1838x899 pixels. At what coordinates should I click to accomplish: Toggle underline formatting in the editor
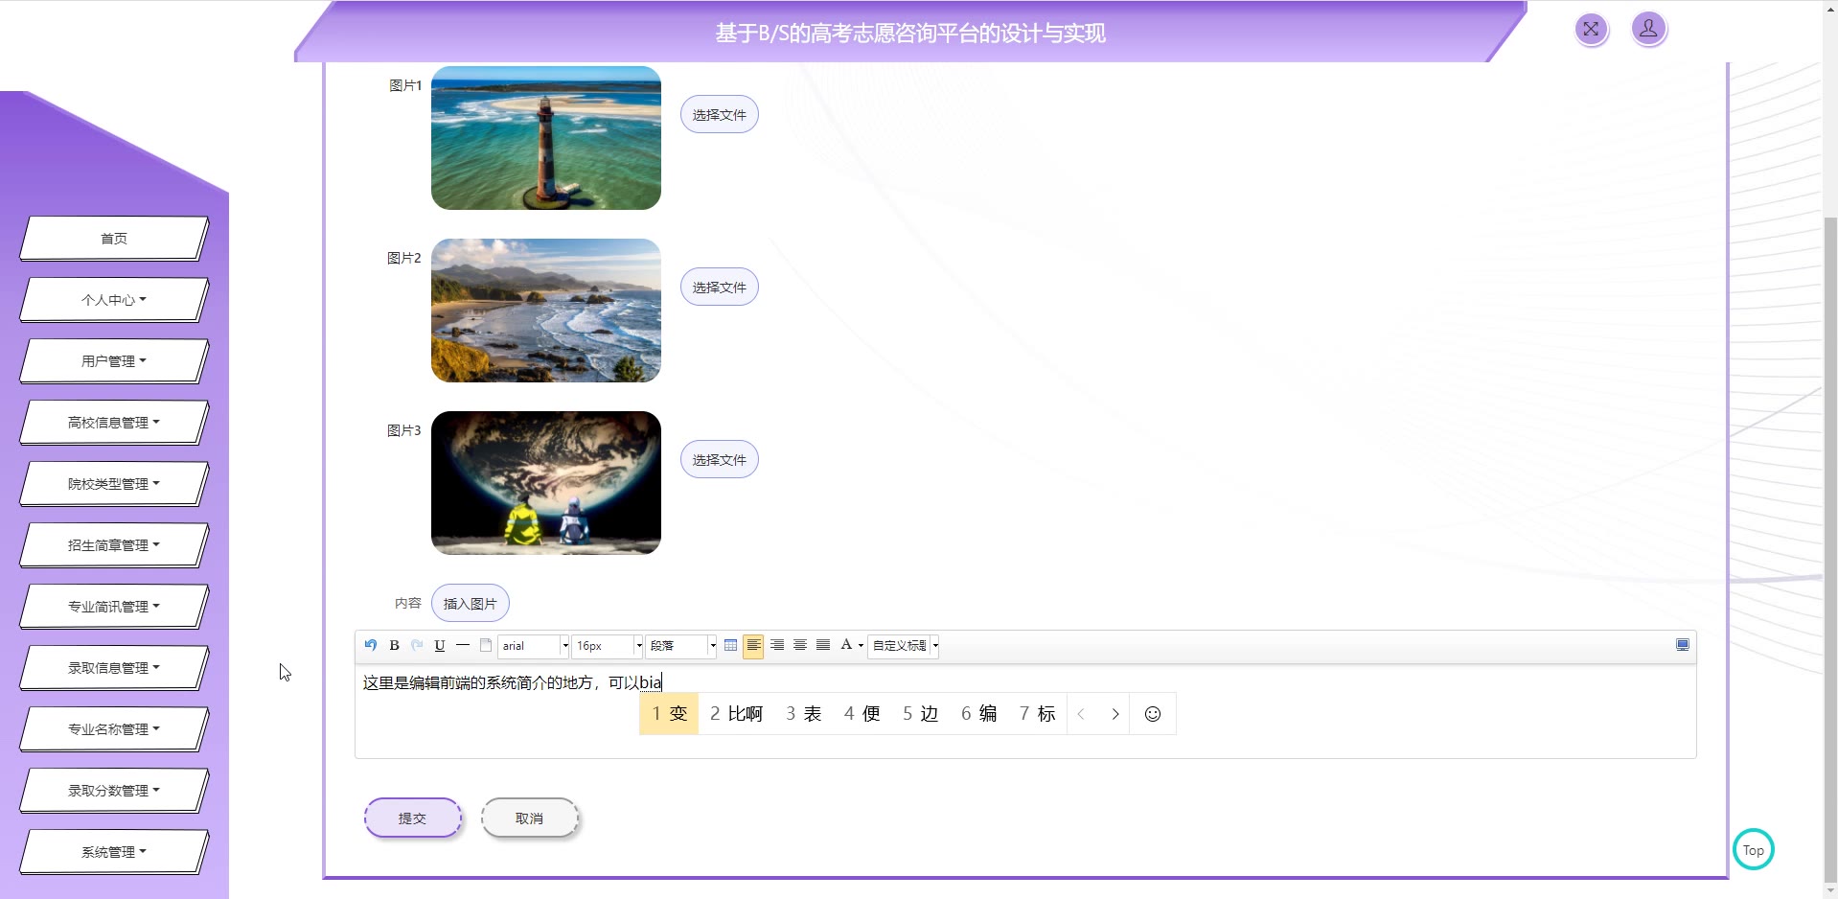(440, 645)
